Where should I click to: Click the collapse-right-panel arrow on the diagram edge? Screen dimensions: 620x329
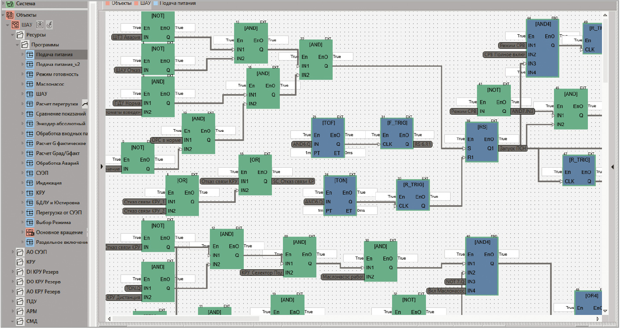[613, 166]
